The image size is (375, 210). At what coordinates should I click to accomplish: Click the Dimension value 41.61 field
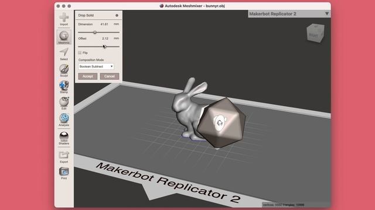[104, 24]
